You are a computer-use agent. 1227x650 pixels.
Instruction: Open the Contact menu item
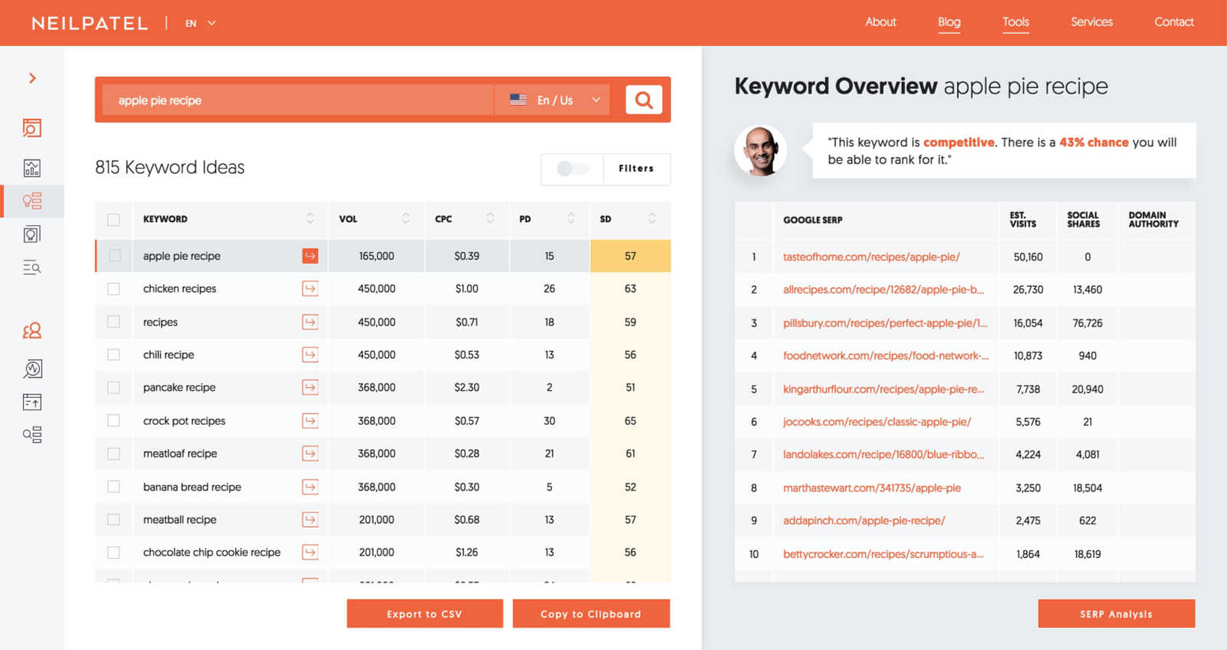(1174, 22)
